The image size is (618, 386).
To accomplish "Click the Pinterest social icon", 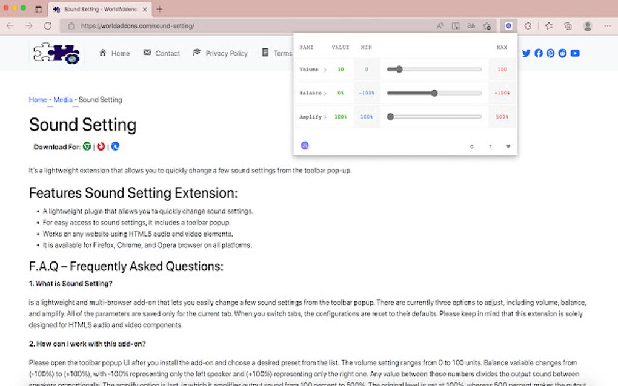I will (550, 53).
